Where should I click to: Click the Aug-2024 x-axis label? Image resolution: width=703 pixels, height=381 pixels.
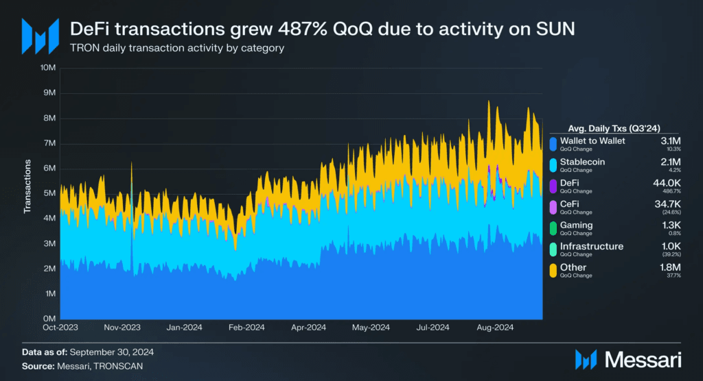[x=495, y=328]
